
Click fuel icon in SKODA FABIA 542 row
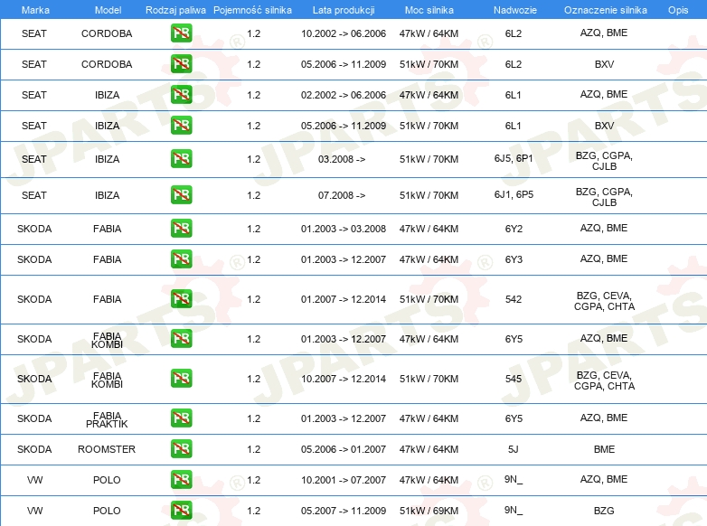point(181,299)
